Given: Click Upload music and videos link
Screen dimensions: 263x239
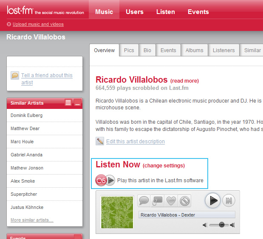Looking at the screenshot, I should tap(38, 24).
